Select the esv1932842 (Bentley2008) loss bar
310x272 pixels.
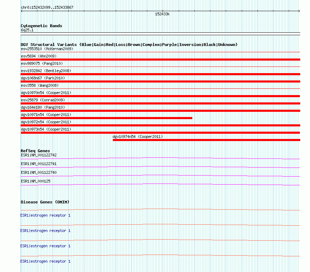(160, 74)
